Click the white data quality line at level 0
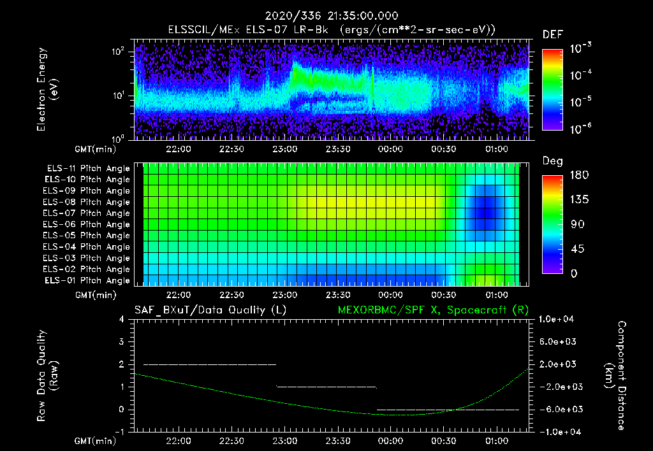653x451 pixels. click(448, 410)
